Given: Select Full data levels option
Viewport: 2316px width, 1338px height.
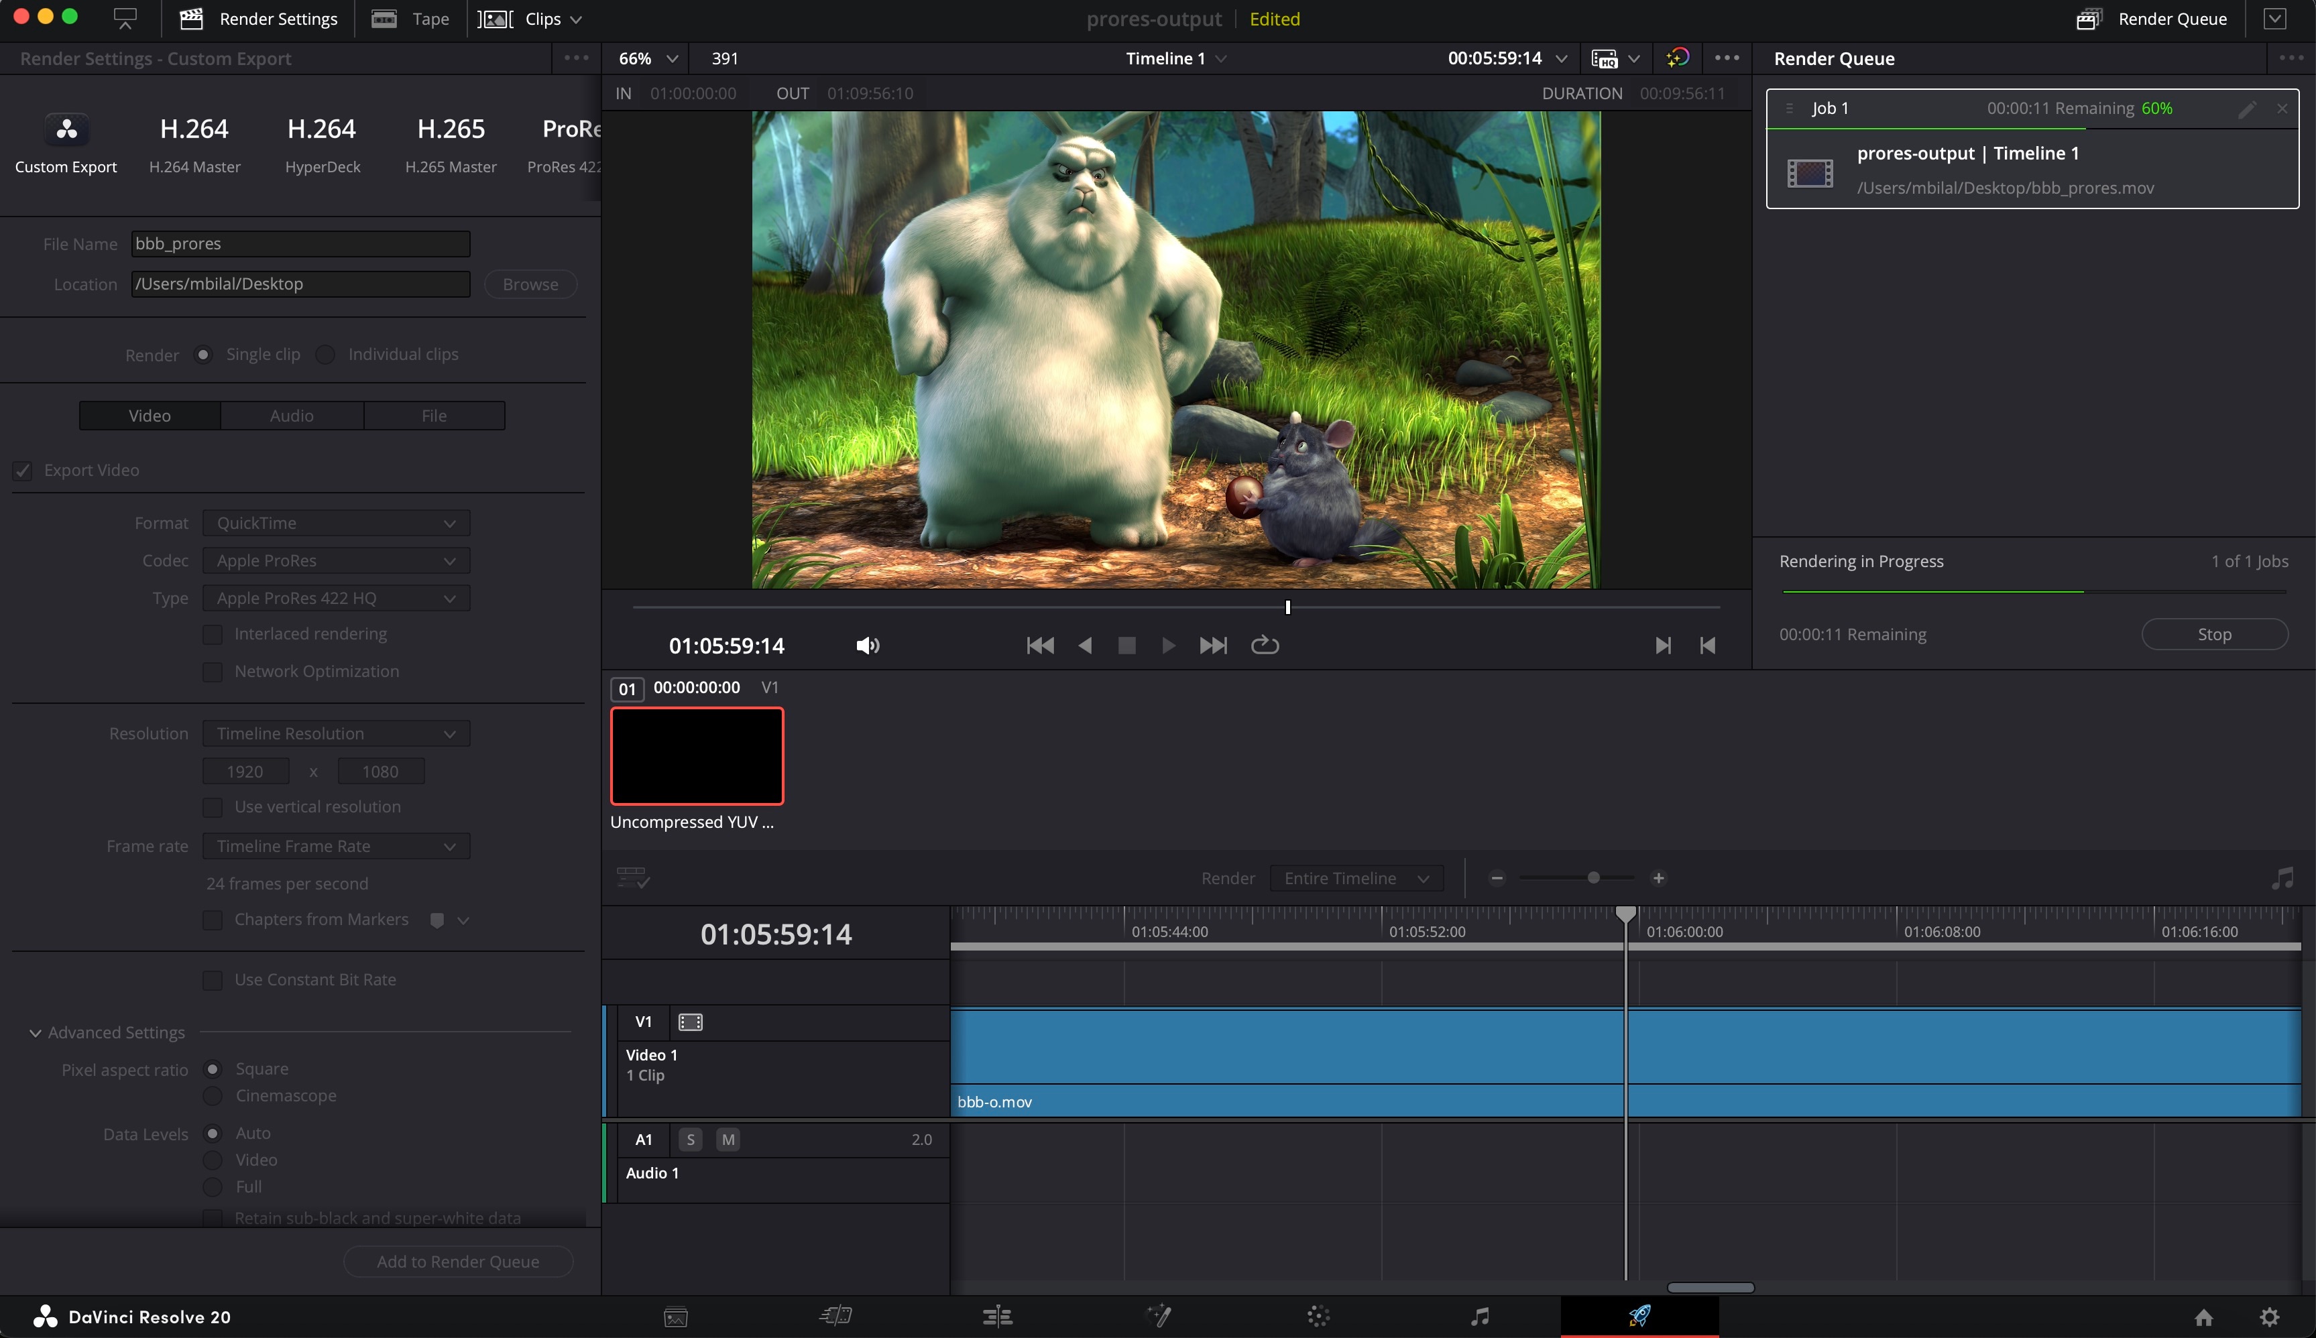Looking at the screenshot, I should point(213,1187).
